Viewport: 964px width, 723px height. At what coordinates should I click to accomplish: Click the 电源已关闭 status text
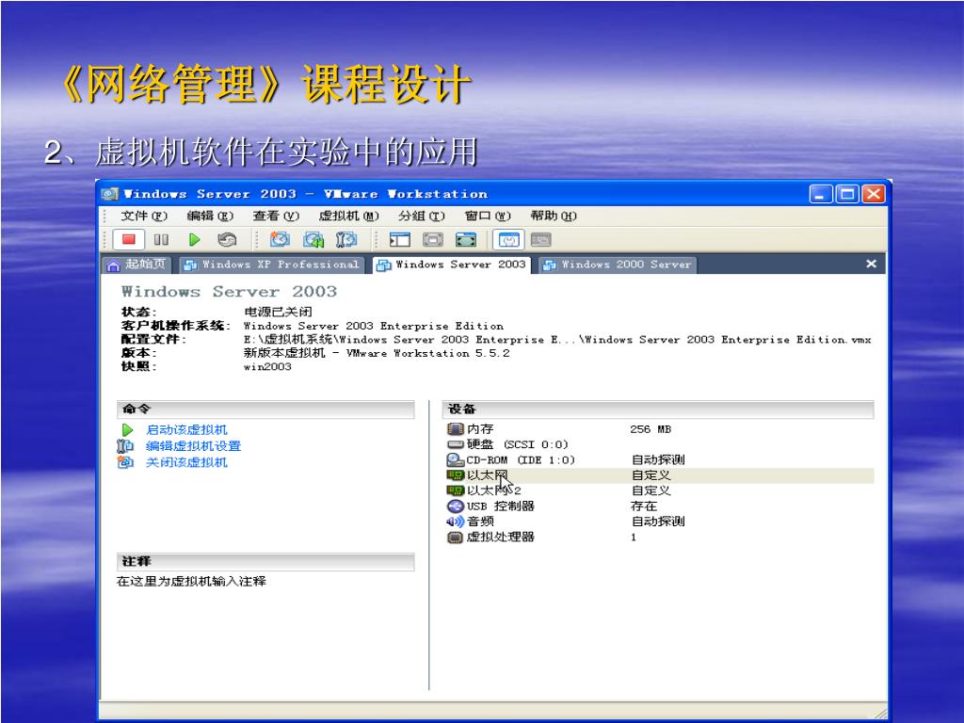278,312
